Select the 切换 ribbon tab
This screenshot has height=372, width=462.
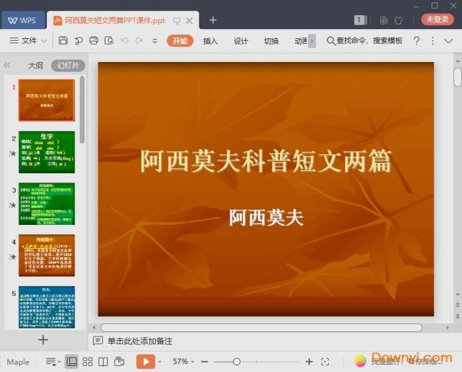271,41
